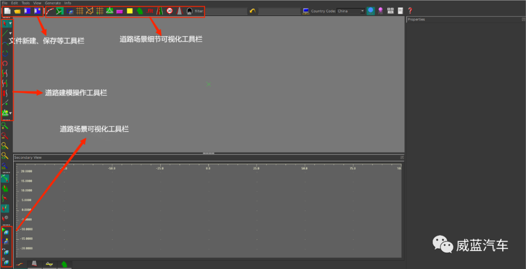Toggle the tunnel arch icon
The height and width of the screenshot is (269, 526).
coord(189,11)
